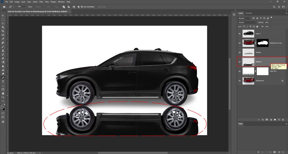The width and height of the screenshot is (288, 154).
Task: Delete layer with trash icon
Action: 283,120
